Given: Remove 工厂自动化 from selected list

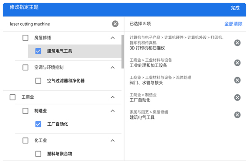Looking at the screenshot, I should tap(237, 97).
